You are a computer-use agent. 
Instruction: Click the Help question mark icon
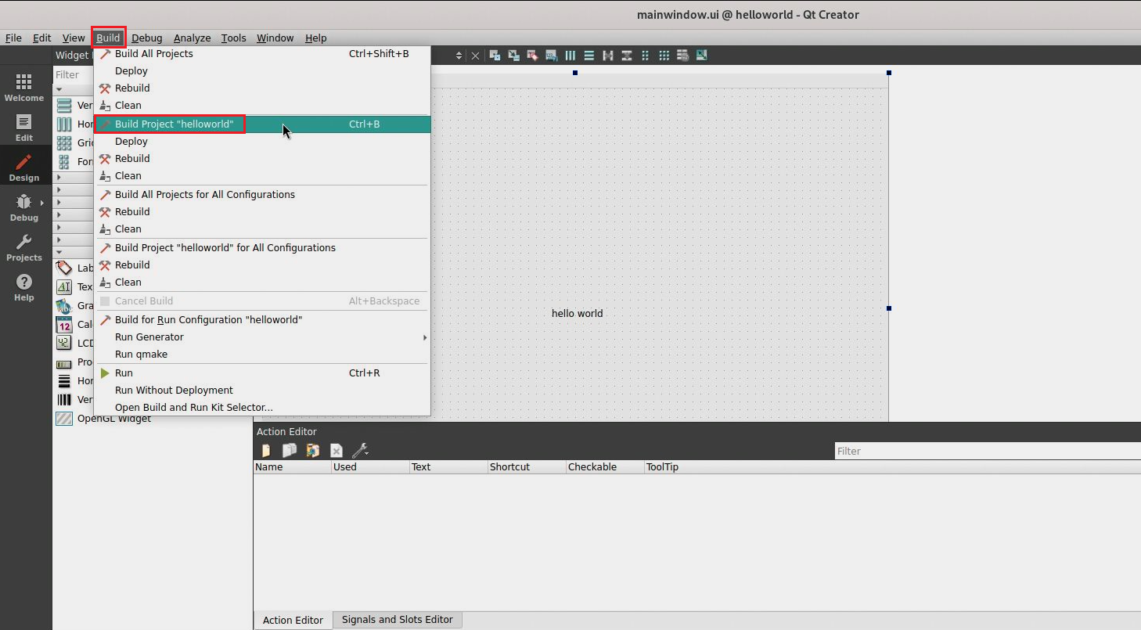coord(23,287)
